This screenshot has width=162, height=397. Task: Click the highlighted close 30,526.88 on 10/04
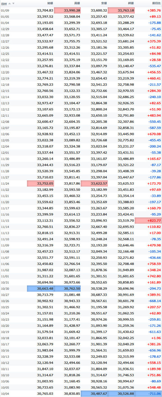point(121,393)
